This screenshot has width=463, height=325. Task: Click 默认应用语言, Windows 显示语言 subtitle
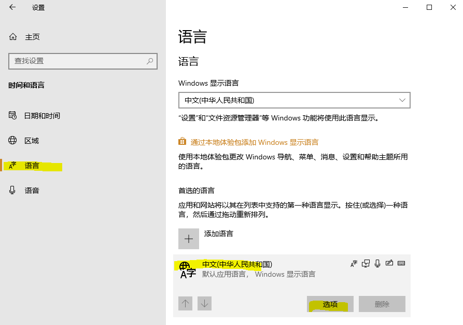(x=259, y=274)
